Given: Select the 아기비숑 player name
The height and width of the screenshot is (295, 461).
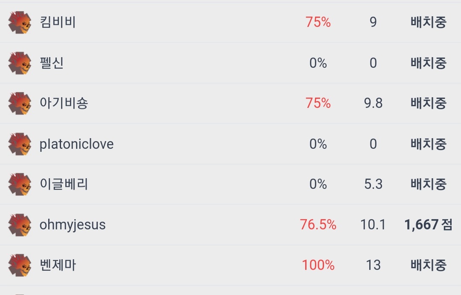Looking at the screenshot, I should (x=64, y=103).
